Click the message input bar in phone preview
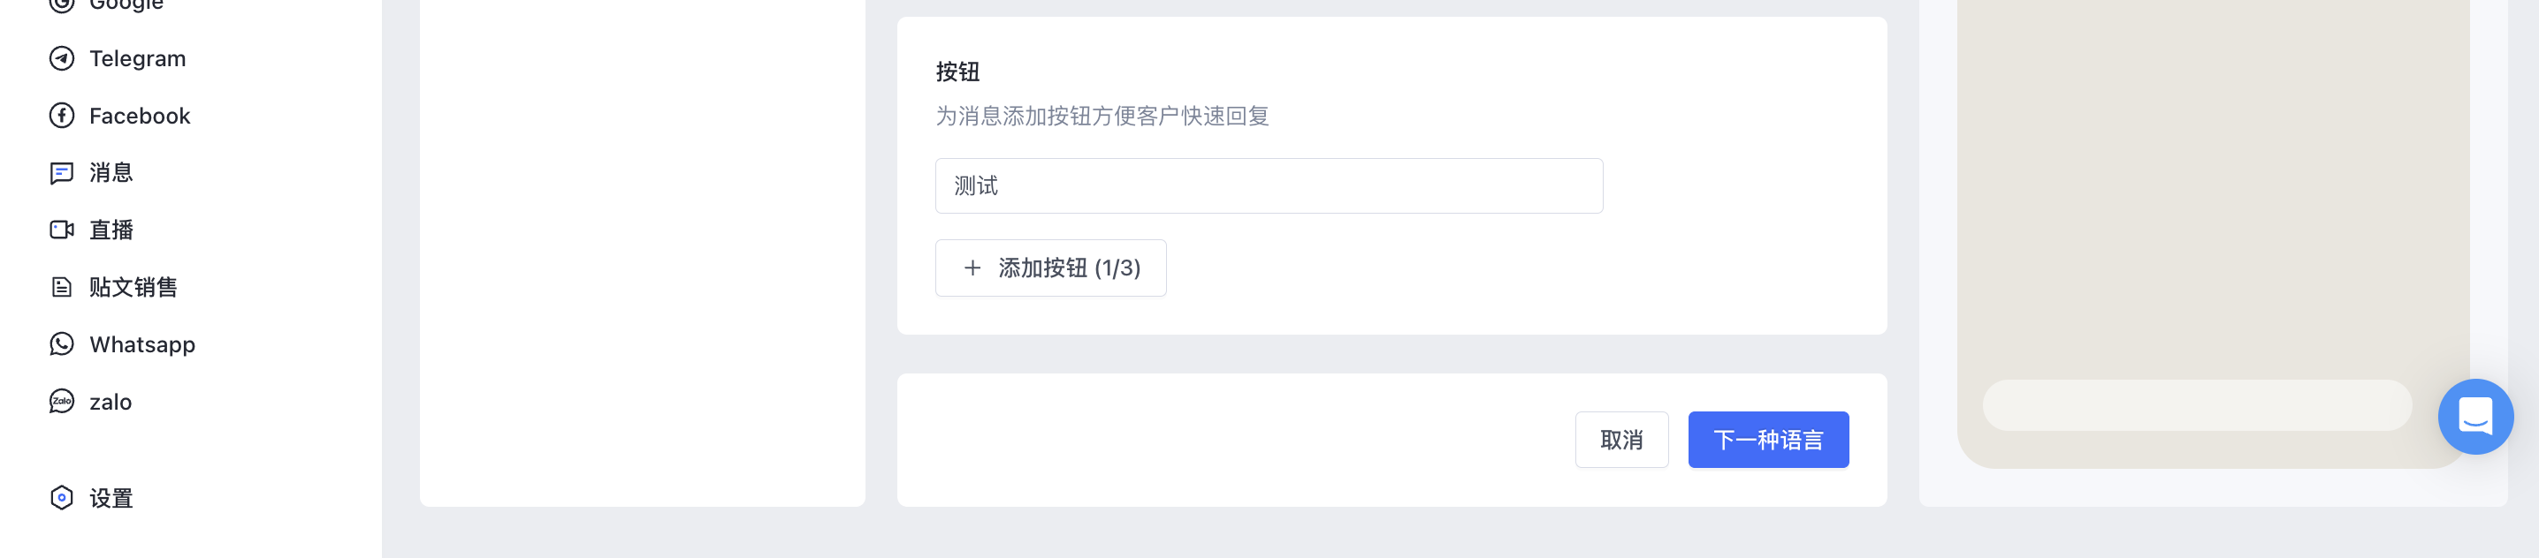The width and height of the screenshot is (2539, 558). (2197, 405)
